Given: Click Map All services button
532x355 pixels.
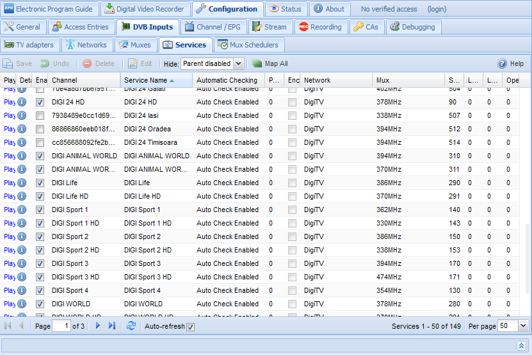Looking at the screenshot, I should click(270, 63).
